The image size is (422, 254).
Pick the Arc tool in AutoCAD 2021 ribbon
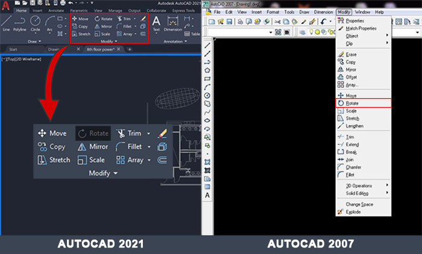click(49, 23)
